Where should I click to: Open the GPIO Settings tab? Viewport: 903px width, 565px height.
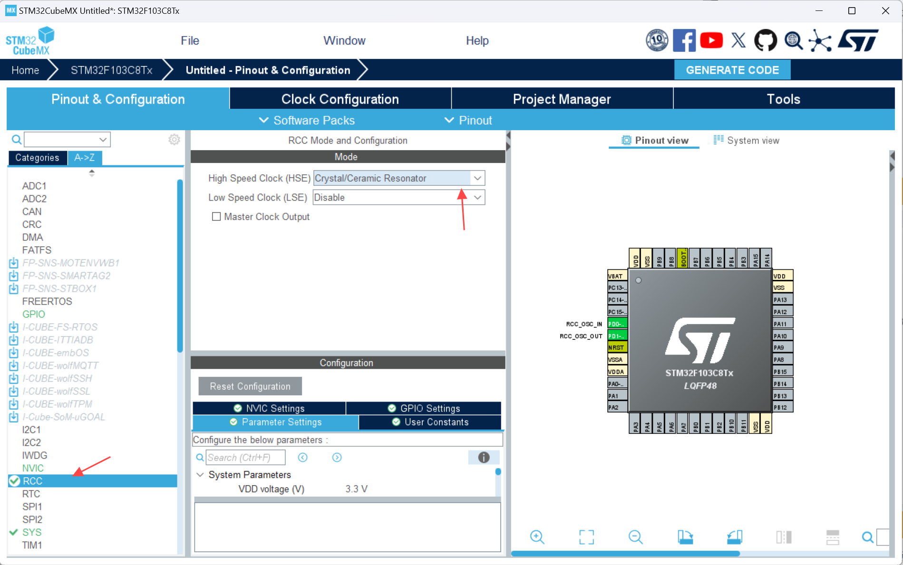424,408
